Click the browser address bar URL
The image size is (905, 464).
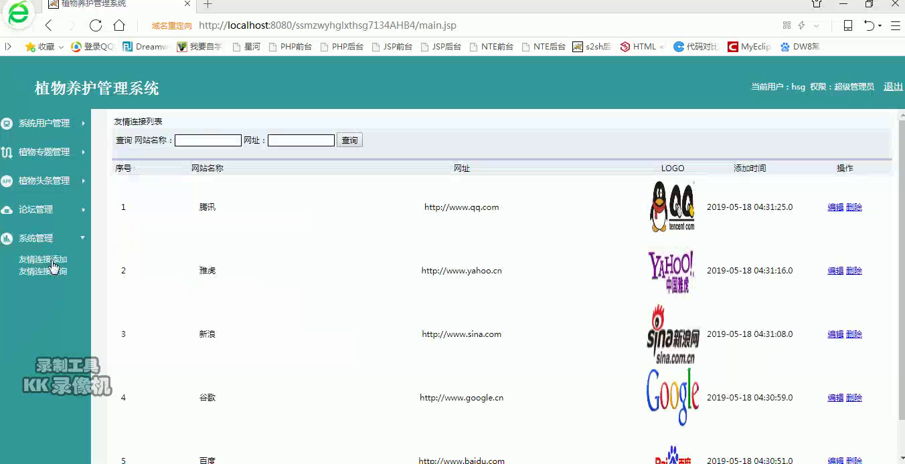[x=327, y=25]
